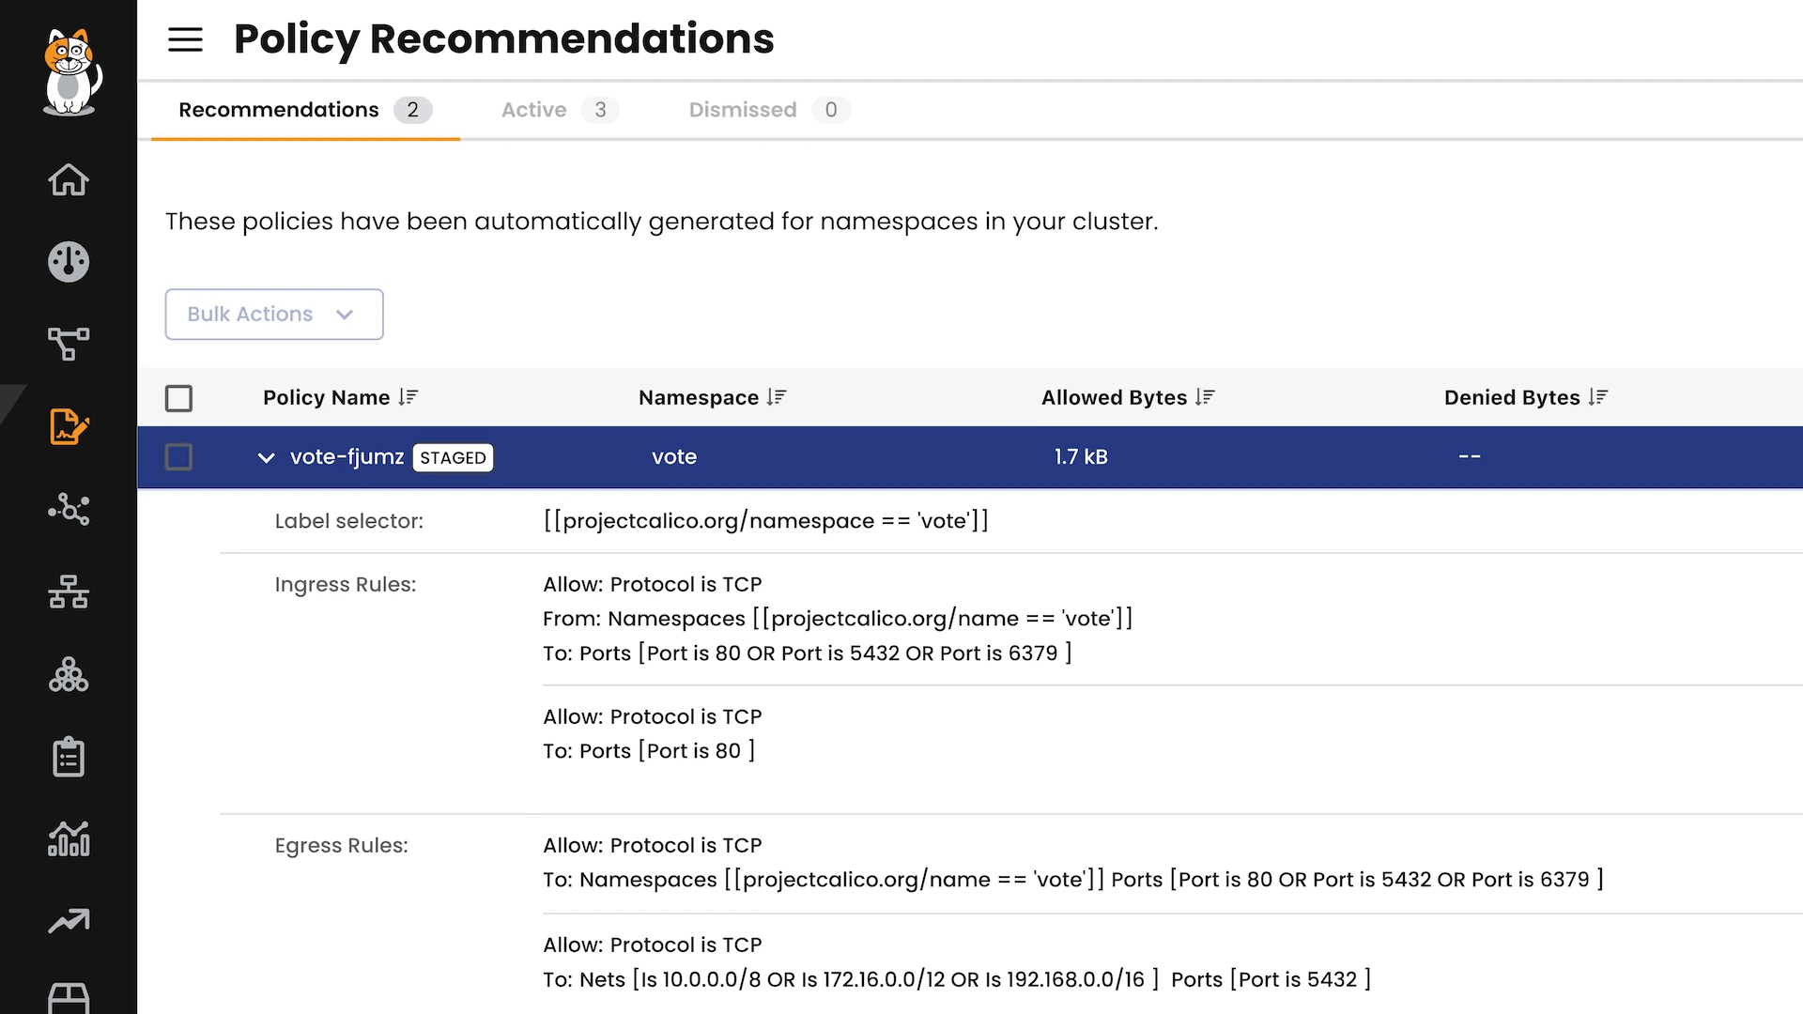Click the clipboard compliance icon in sidebar
The height and width of the screenshot is (1014, 1803).
pos(69,758)
